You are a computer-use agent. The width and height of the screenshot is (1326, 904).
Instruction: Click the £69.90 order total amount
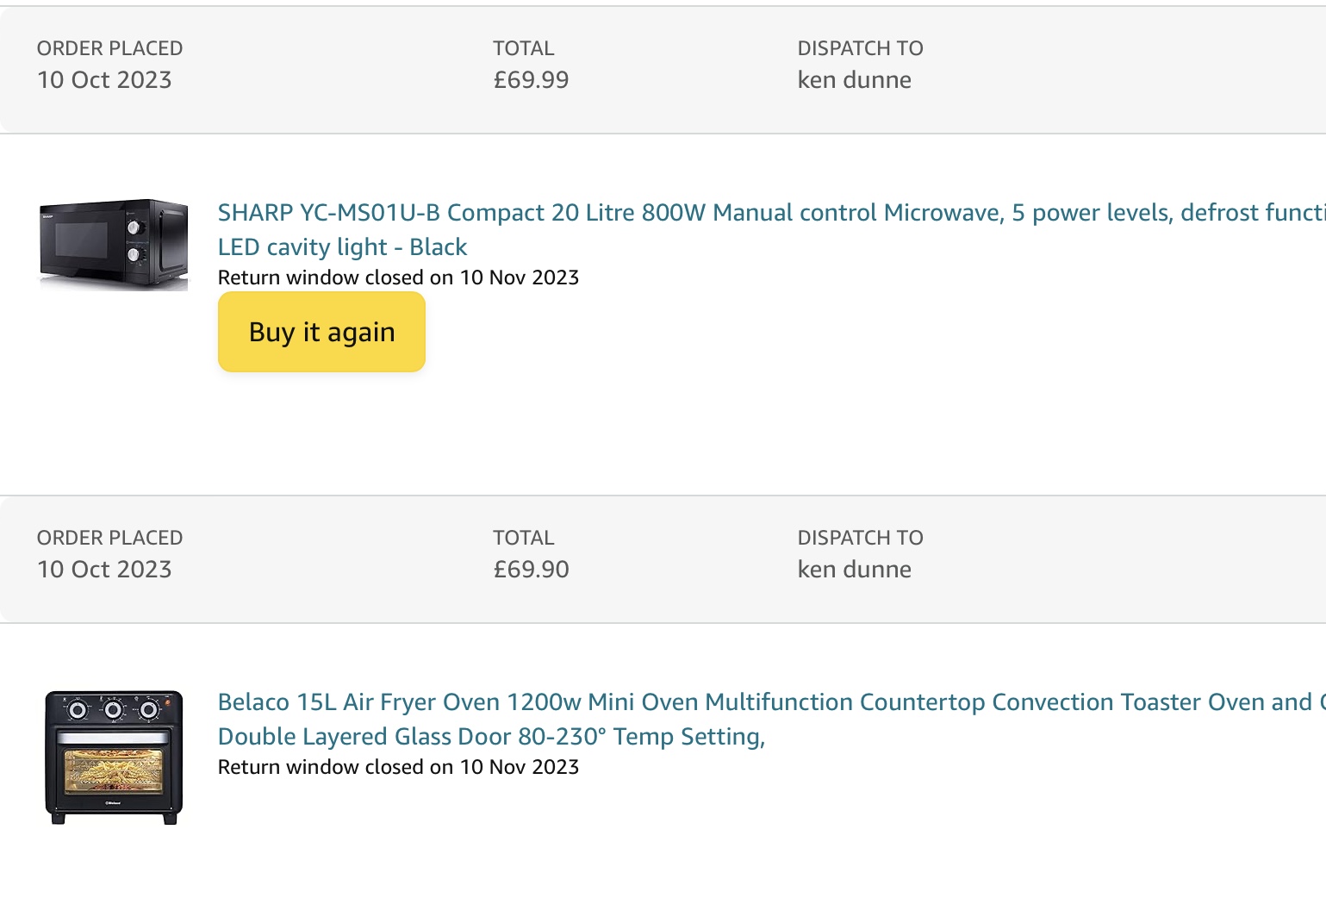(531, 570)
